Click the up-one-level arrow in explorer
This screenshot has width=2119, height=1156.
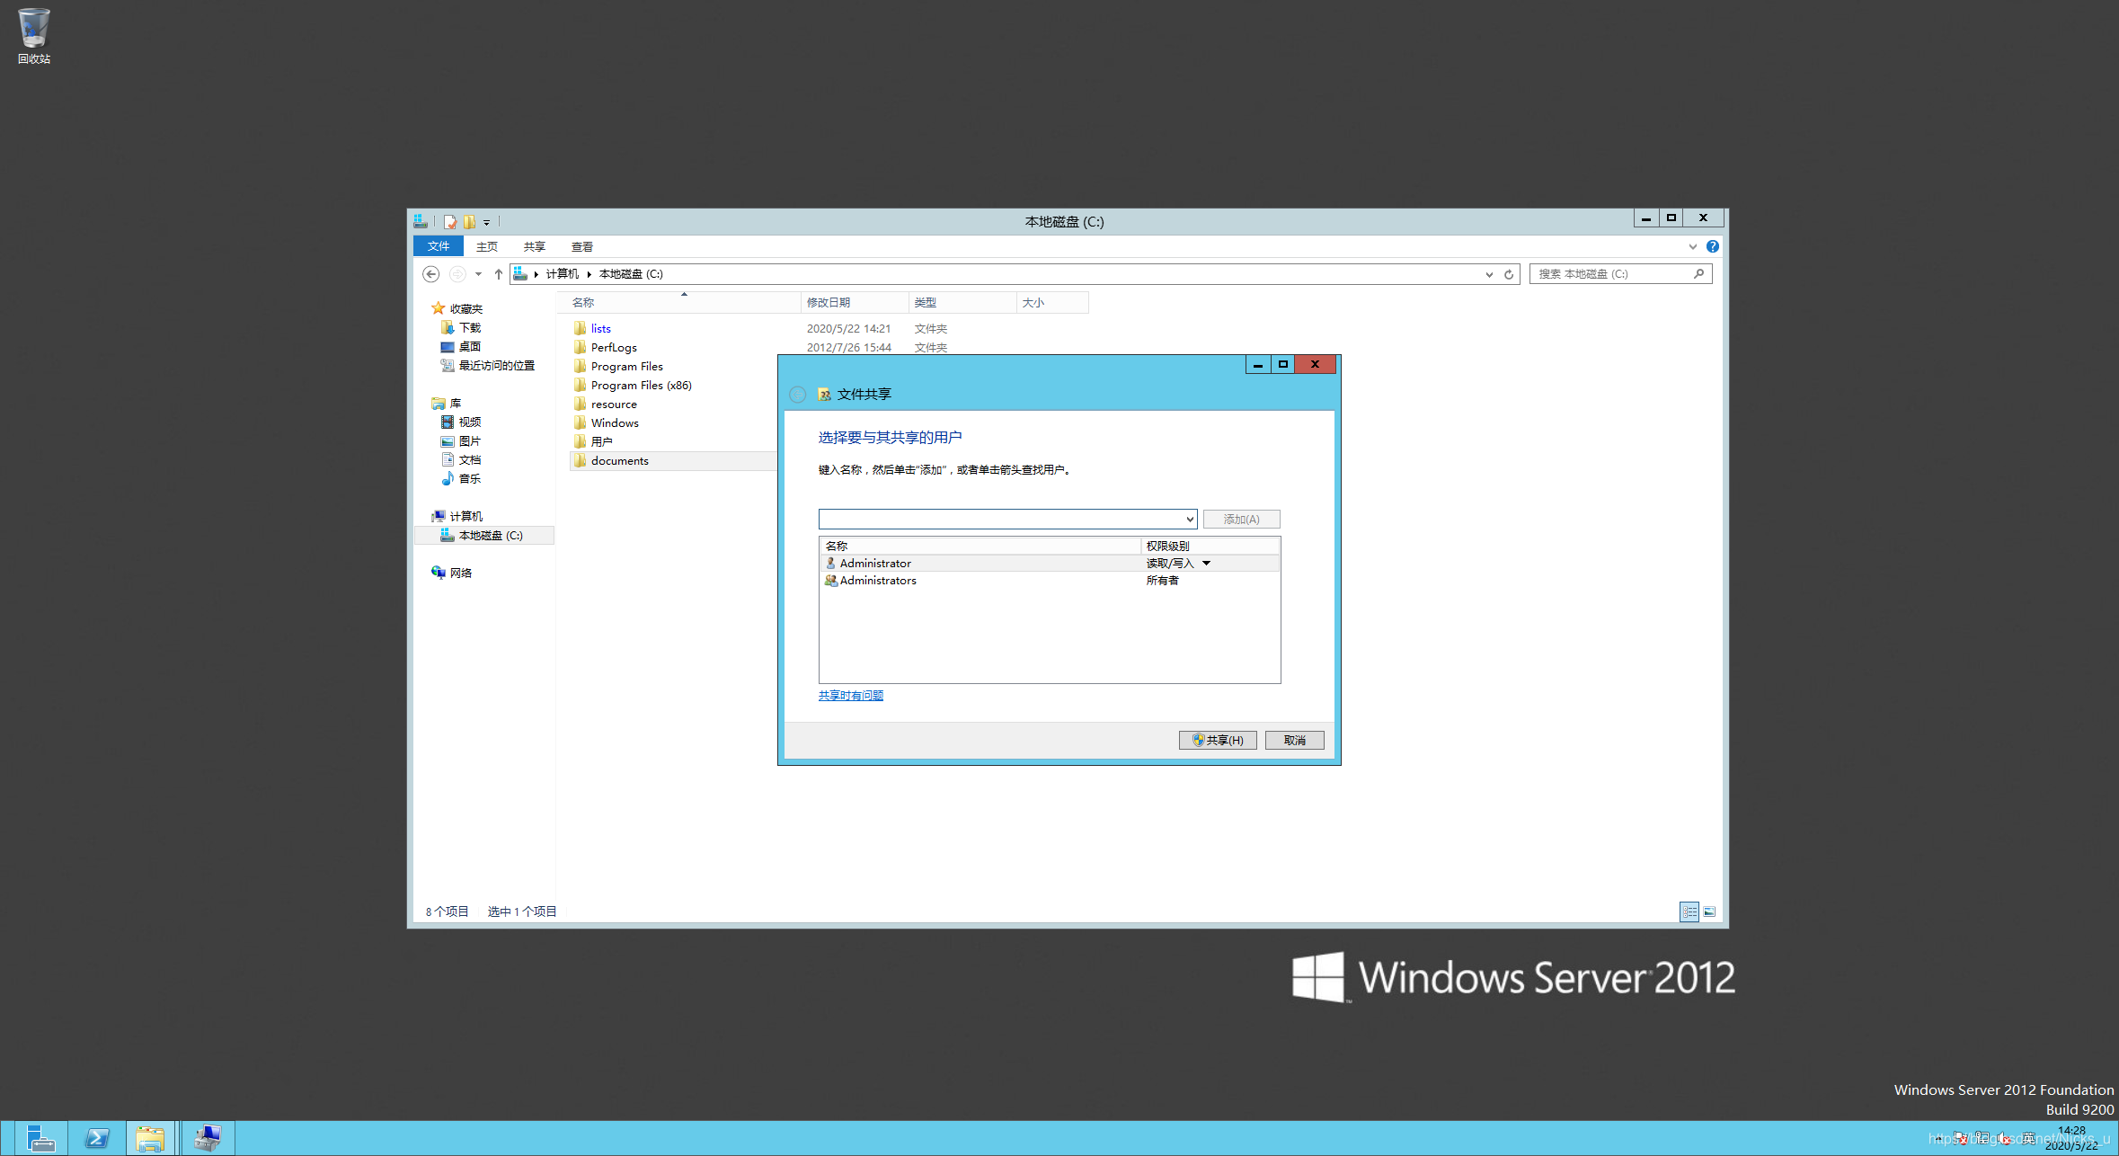pos(499,274)
